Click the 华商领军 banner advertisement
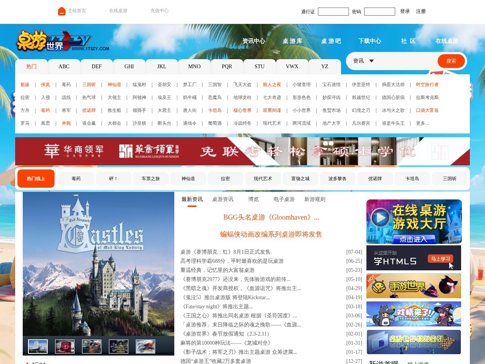The image size is (485, 364). 242,151
